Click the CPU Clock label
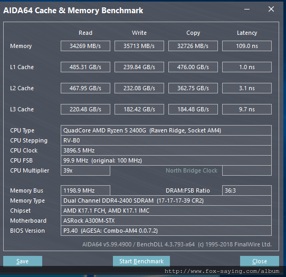 (24, 150)
